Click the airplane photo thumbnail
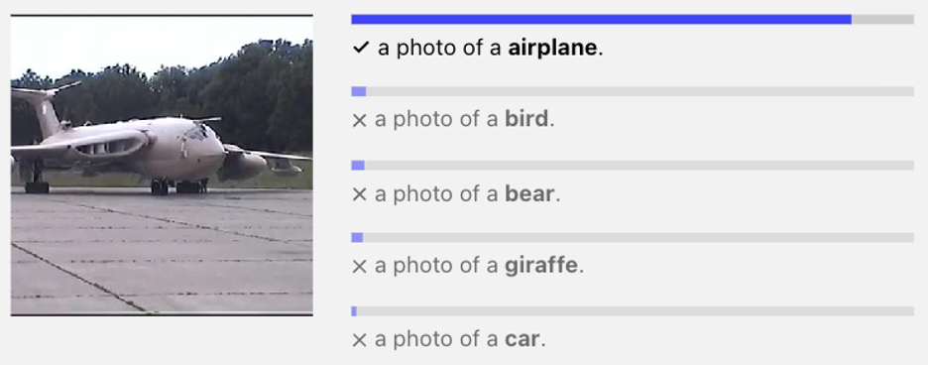This screenshot has height=365, width=928. click(162, 166)
